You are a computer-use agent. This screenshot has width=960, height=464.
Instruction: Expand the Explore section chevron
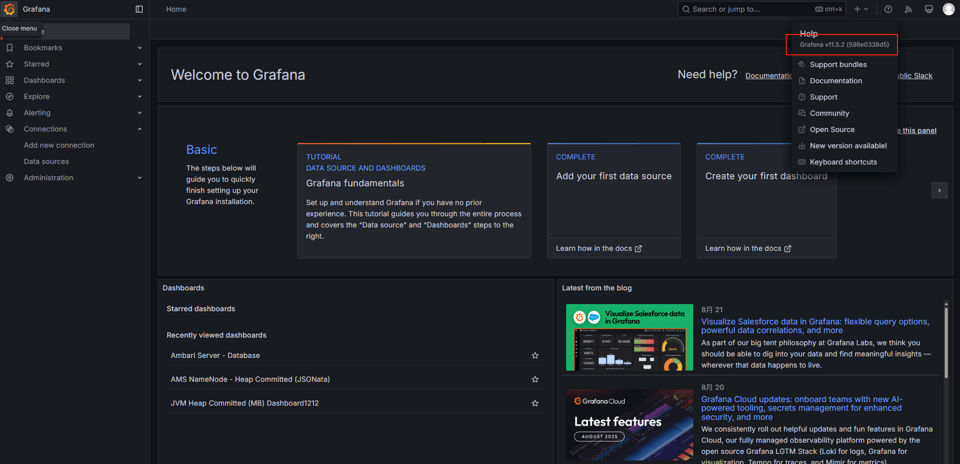[140, 96]
